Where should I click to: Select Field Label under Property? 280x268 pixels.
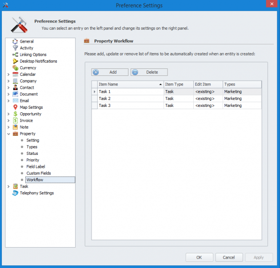pyautogui.click(x=36, y=166)
